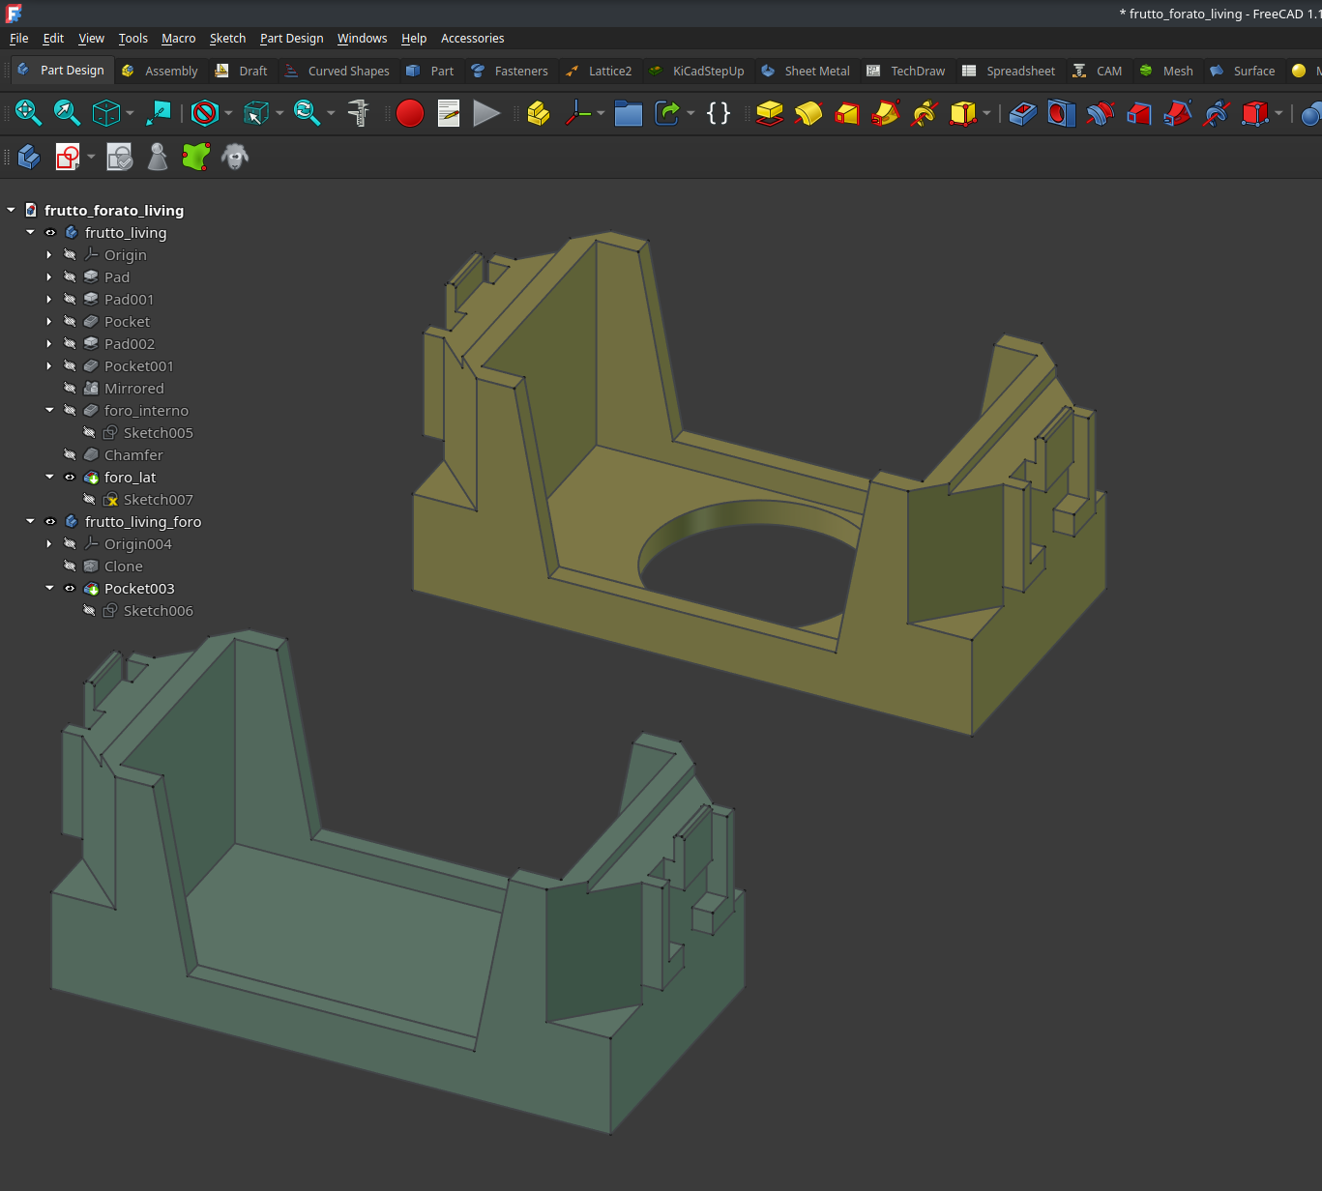Viewport: 1322px width, 1191px height.
Task: Open the macros dialog notepad icon
Action: click(x=449, y=113)
